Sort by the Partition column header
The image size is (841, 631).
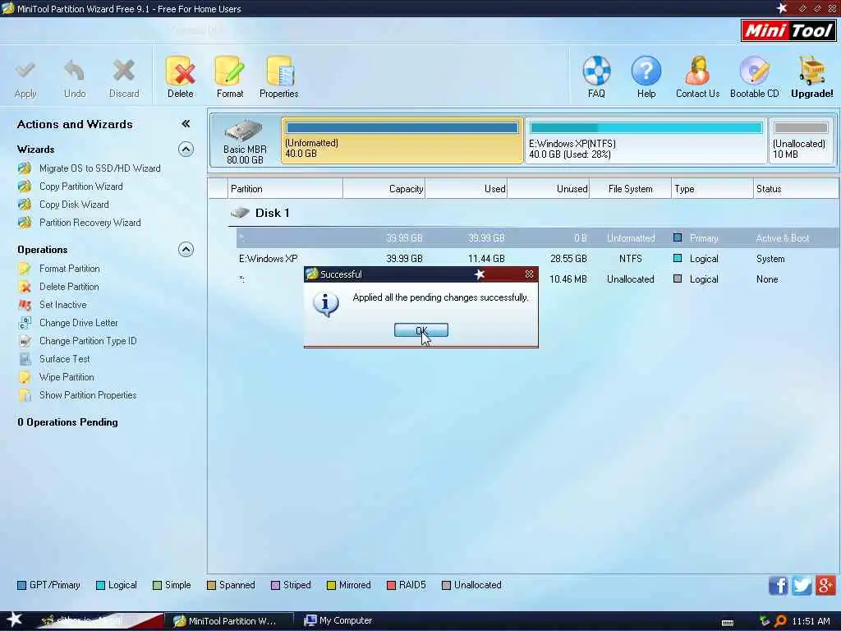[x=285, y=189]
